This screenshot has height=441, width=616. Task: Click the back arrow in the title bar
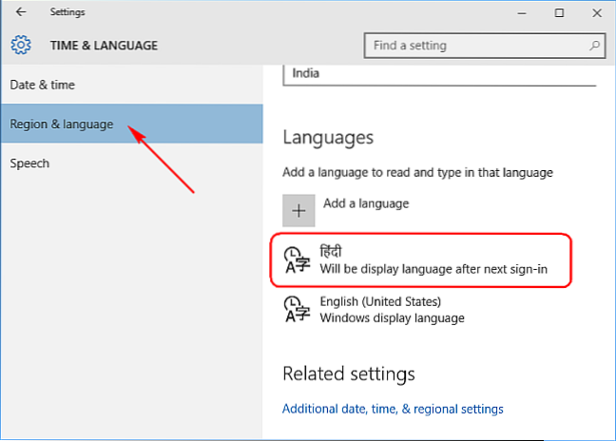(21, 12)
